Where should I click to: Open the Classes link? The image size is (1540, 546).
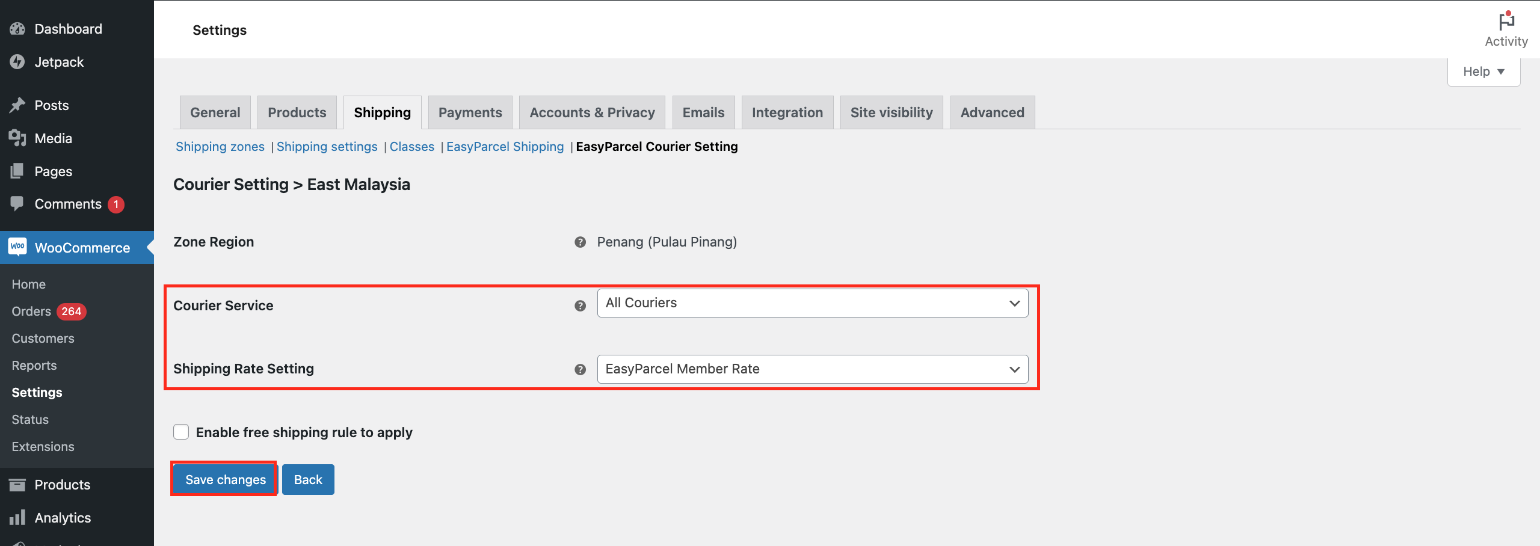pyautogui.click(x=412, y=147)
